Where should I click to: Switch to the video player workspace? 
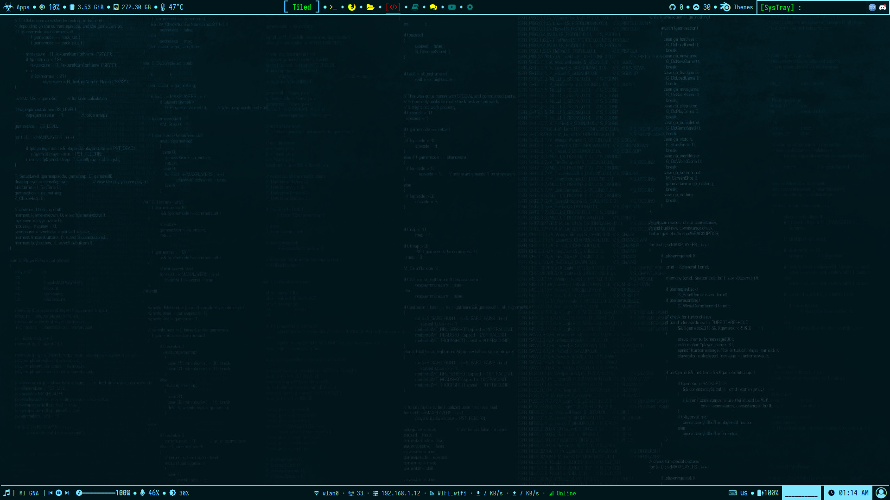click(452, 7)
